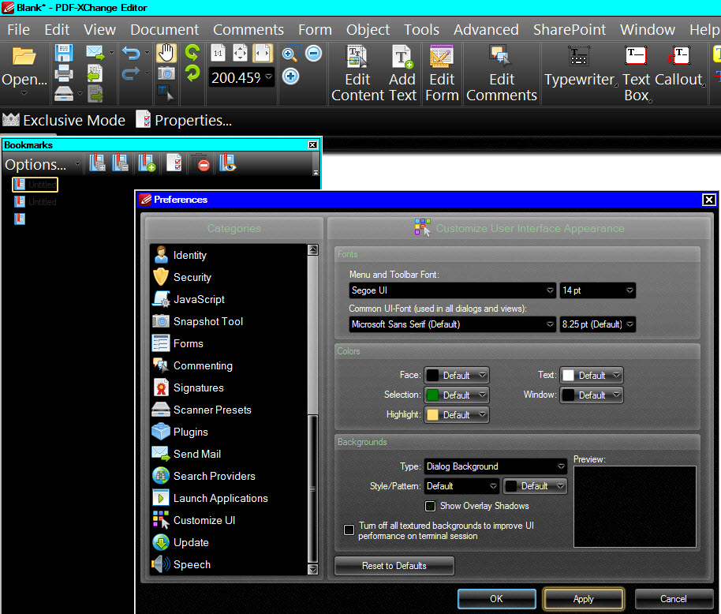This screenshot has width=721, height=614.
Task: Open the Face color swatch picker
Action: (x=457, y=376)
